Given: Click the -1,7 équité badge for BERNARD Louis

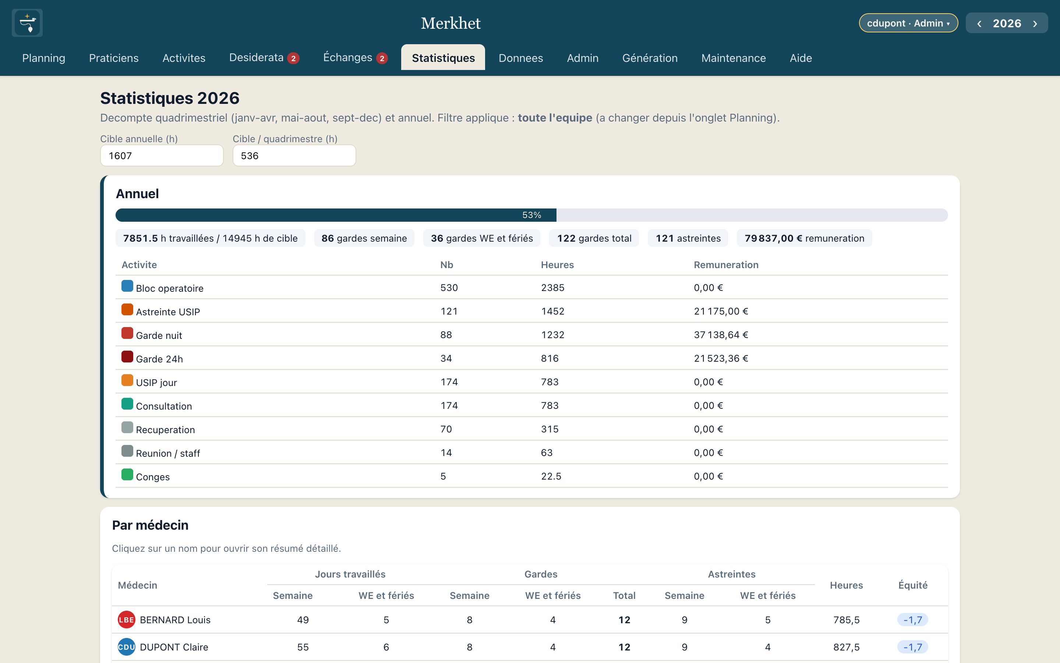Looking at the screenshot, I should click(x=912, y=620).
